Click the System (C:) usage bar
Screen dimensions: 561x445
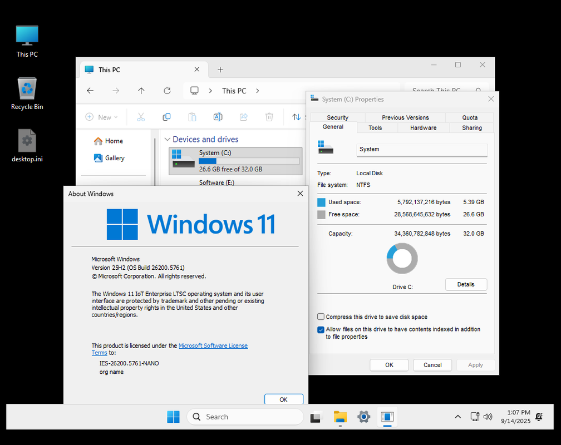[249, 161]
